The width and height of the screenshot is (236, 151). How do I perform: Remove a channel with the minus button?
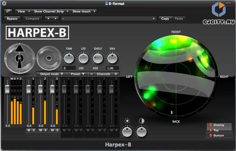tap(91, 74)
